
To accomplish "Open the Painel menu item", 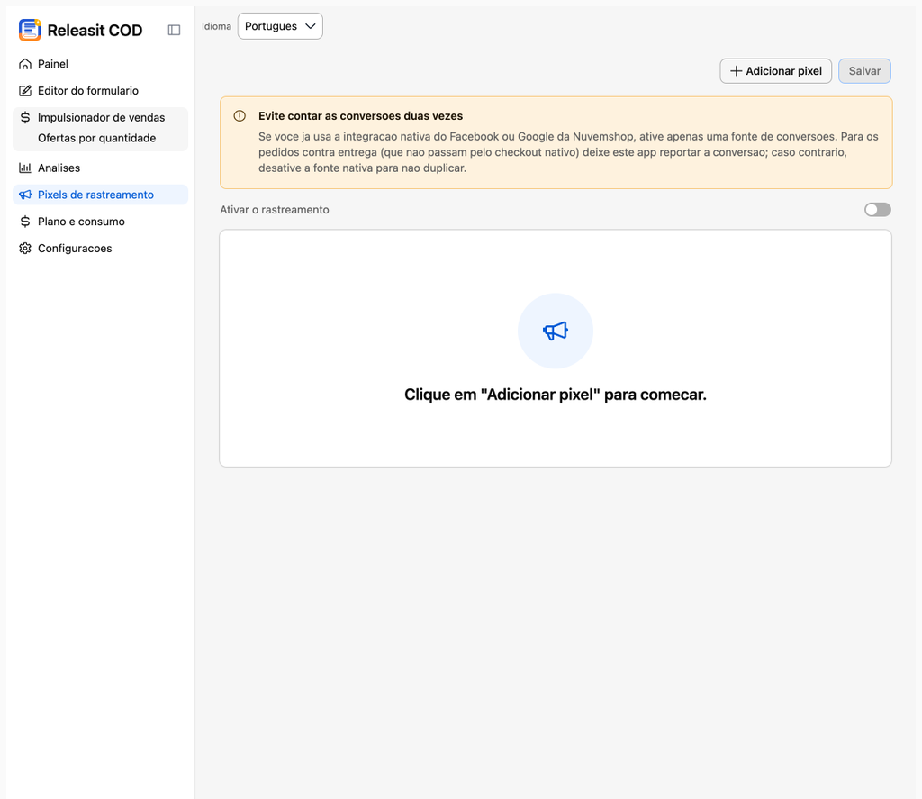I will pos(100,64).
